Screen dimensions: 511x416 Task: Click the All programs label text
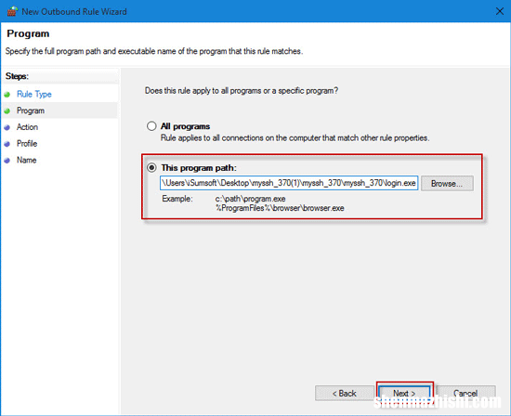point(185,126)
